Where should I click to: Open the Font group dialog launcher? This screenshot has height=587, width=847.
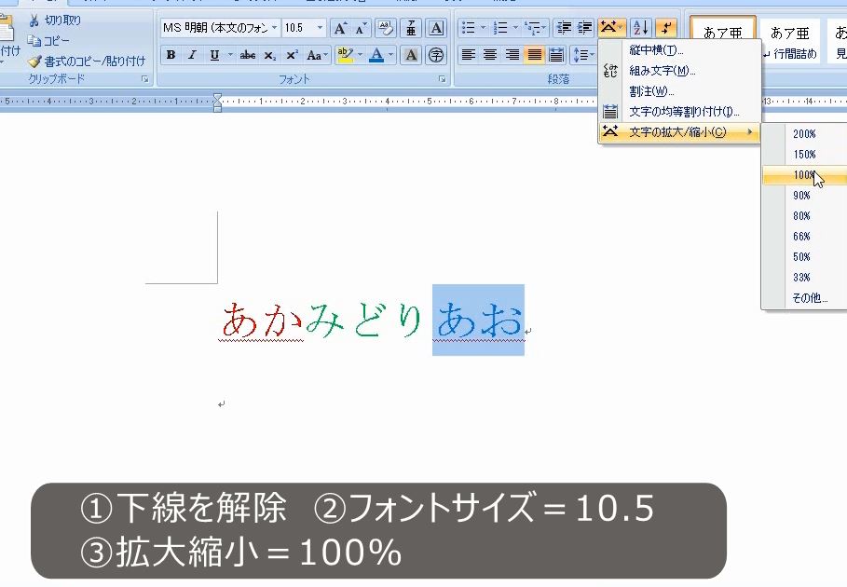click(442, 79)
